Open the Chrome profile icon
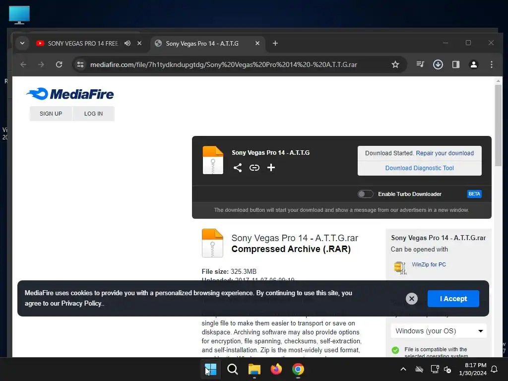The height and width of the screenshot is (381, 508). tap(474, 64)
